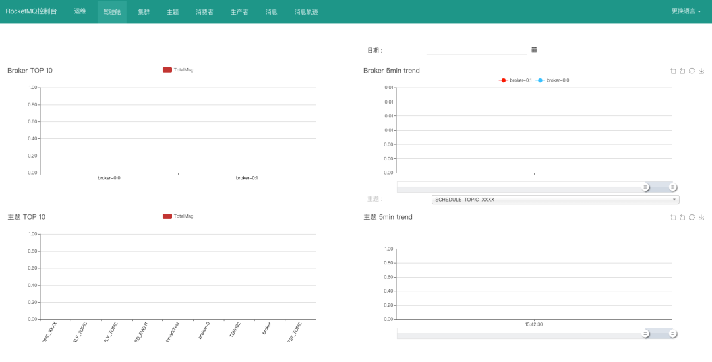
Task: Toggle broker-0:0 series in trend legend
Action: click(553, 80)
